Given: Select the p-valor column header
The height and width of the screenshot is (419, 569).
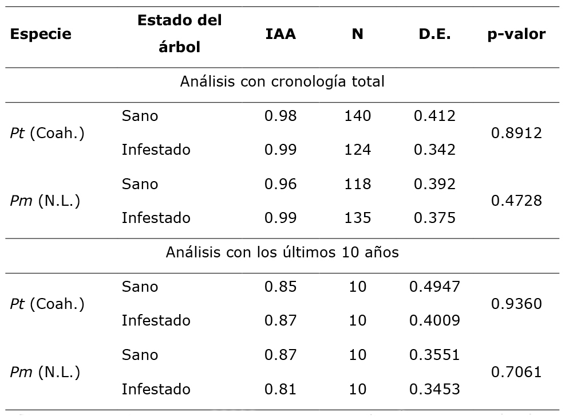Looking at the screenshot, I should click(516, 34).
